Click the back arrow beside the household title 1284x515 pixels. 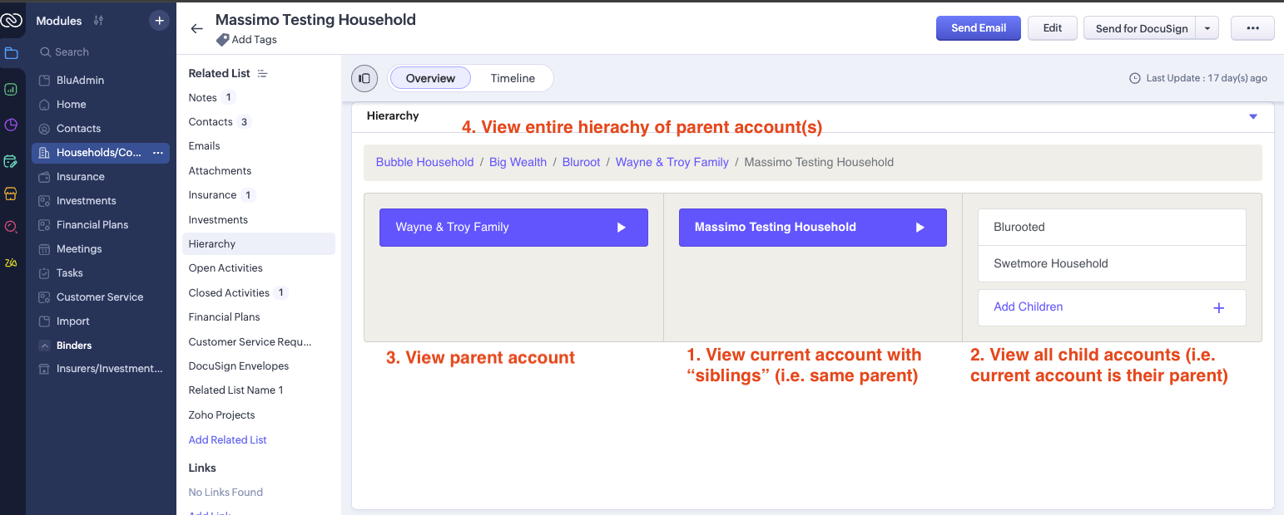[196, 28]
